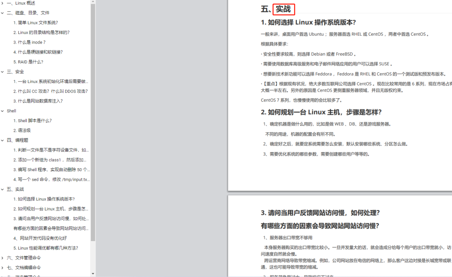
Task: Click outline sidebar scroll-down arrow
Action: (x=93, y=274)
